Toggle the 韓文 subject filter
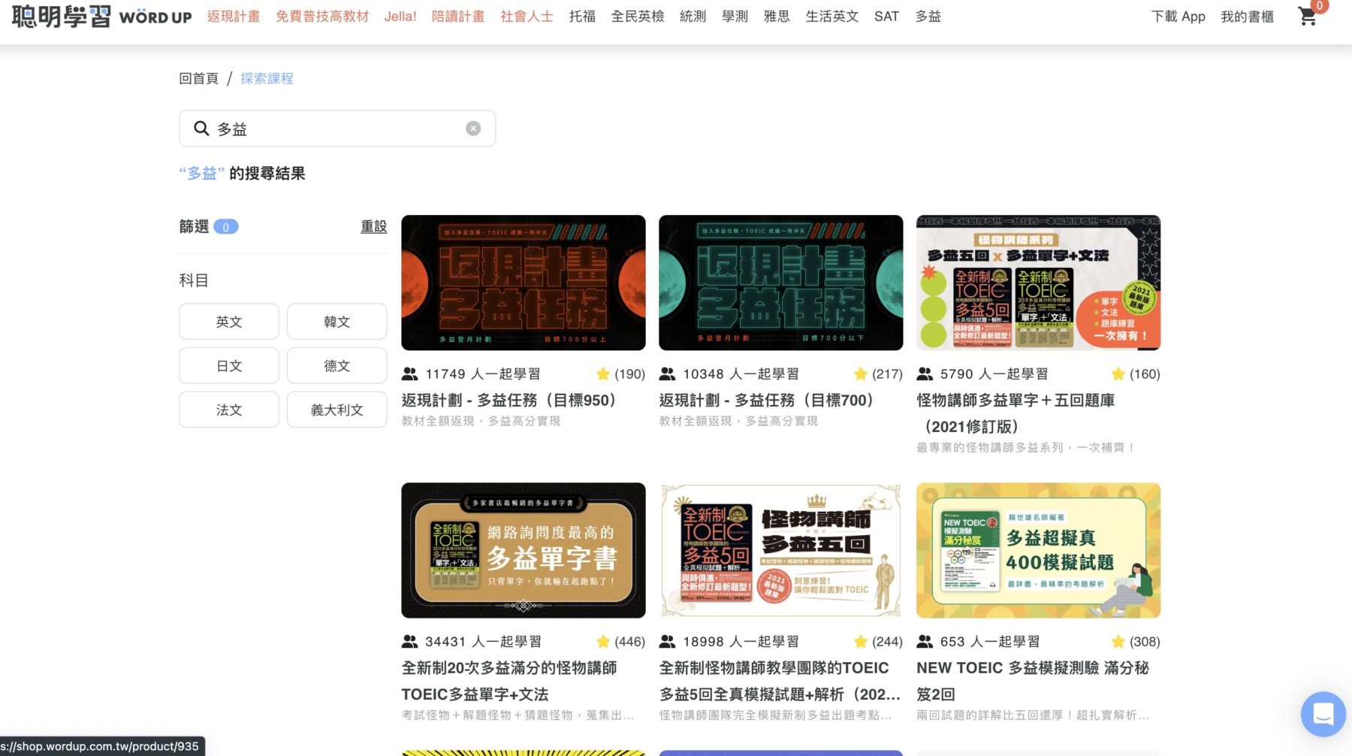This screenshot has height=756, width=1352. click(336, 322)
